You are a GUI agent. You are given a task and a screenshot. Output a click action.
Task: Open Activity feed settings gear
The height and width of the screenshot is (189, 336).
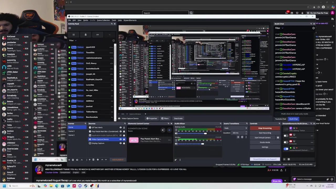pos(113,41)
